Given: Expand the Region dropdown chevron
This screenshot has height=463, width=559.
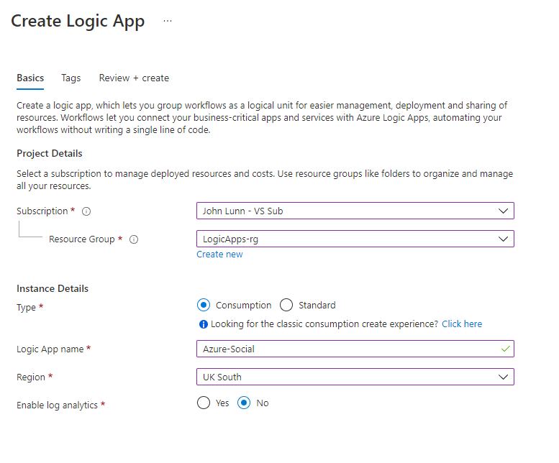Looking at the screenshot, I should click(503, 377).
